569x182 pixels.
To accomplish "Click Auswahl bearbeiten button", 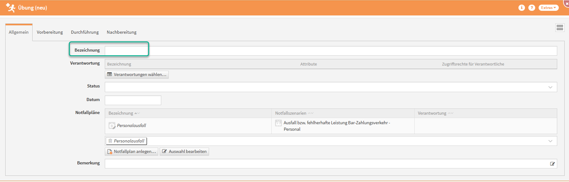I will click(x=184, y=151).
